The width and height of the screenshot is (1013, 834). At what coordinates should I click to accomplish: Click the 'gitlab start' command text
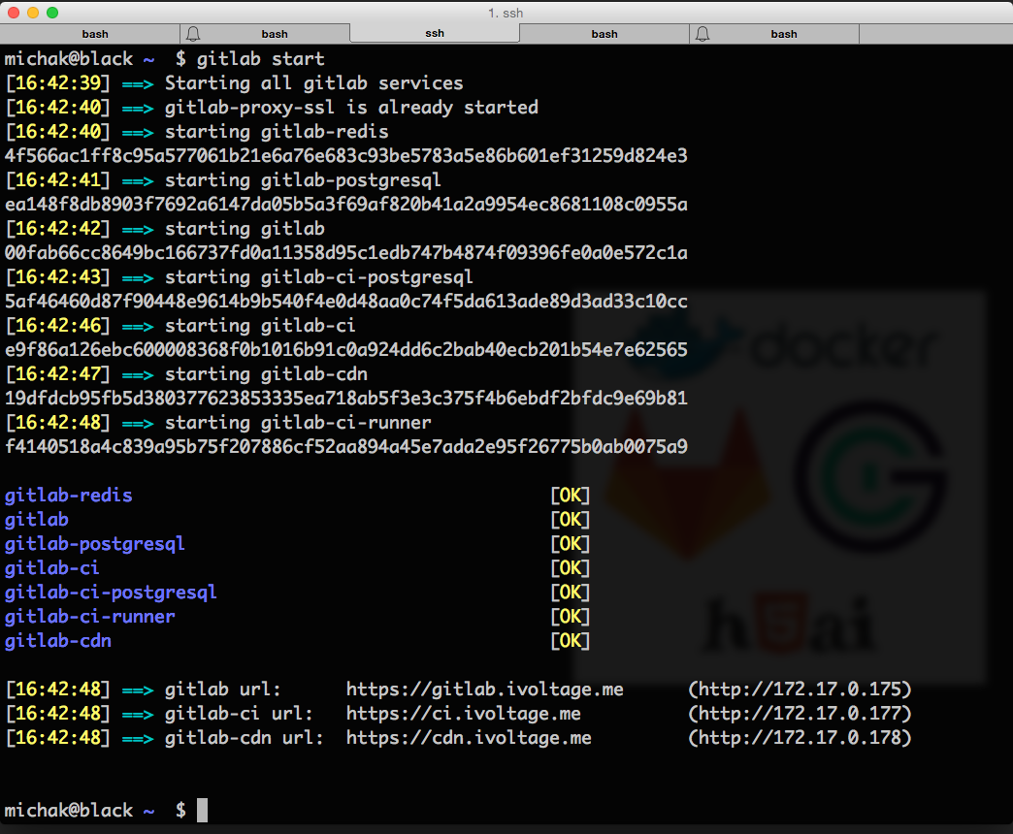point(260,59)
